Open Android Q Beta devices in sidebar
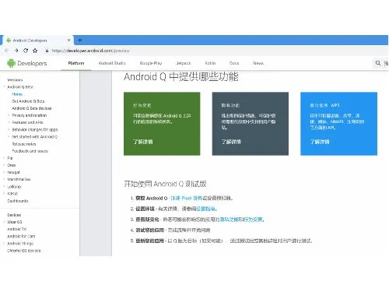The width and height of the screenshot is (389, 292). 32,108
